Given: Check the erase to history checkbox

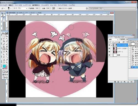Looking at the screenshot, I should (x=58, y=8).
